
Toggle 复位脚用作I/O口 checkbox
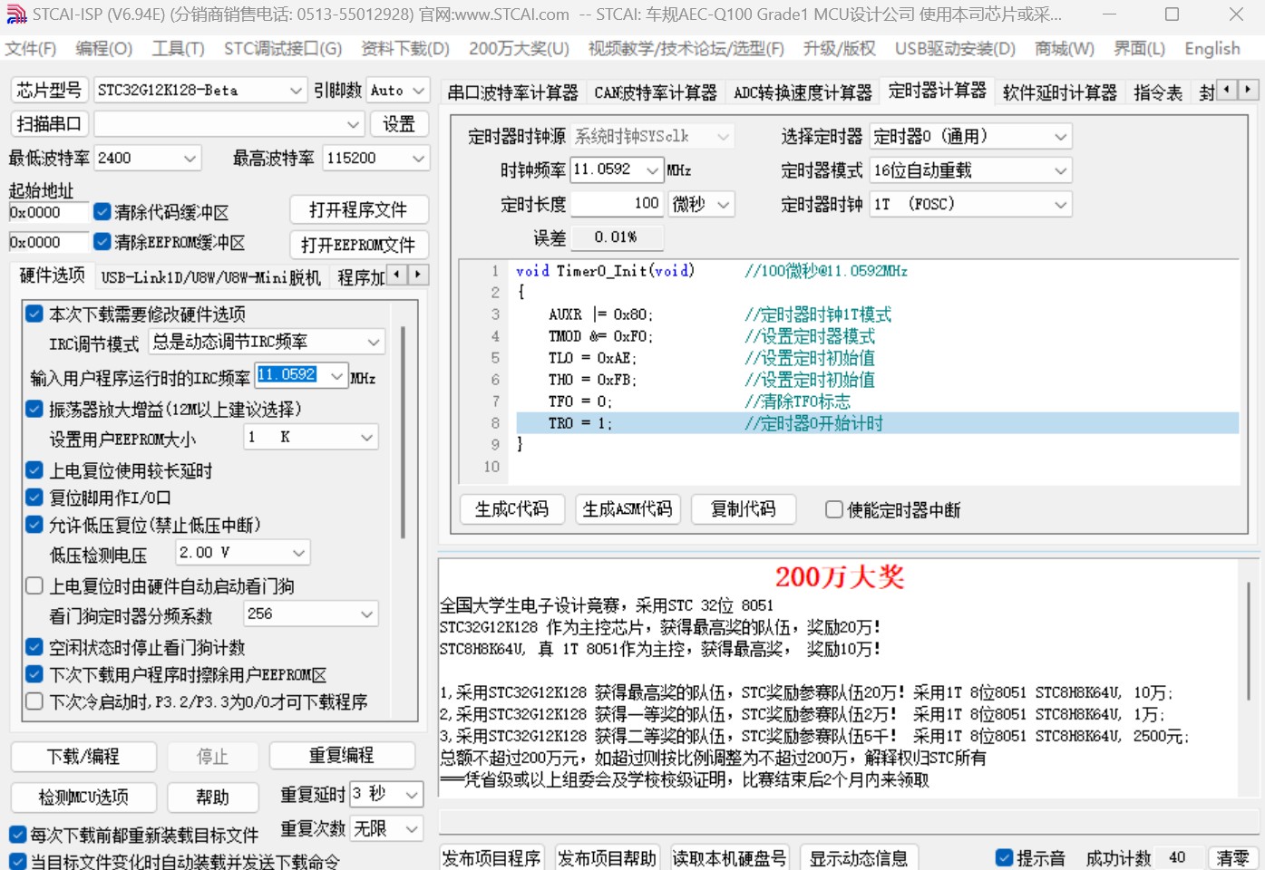click(x=34, y=498)
